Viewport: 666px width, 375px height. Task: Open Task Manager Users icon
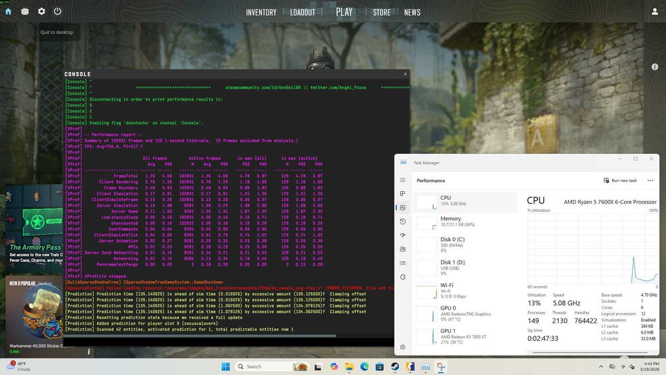pyautogui.click(x=403, y=249)
